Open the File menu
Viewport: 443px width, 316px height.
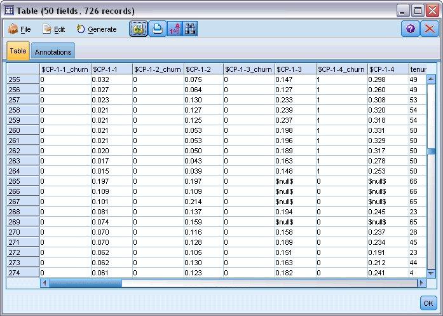coord(19,29)
